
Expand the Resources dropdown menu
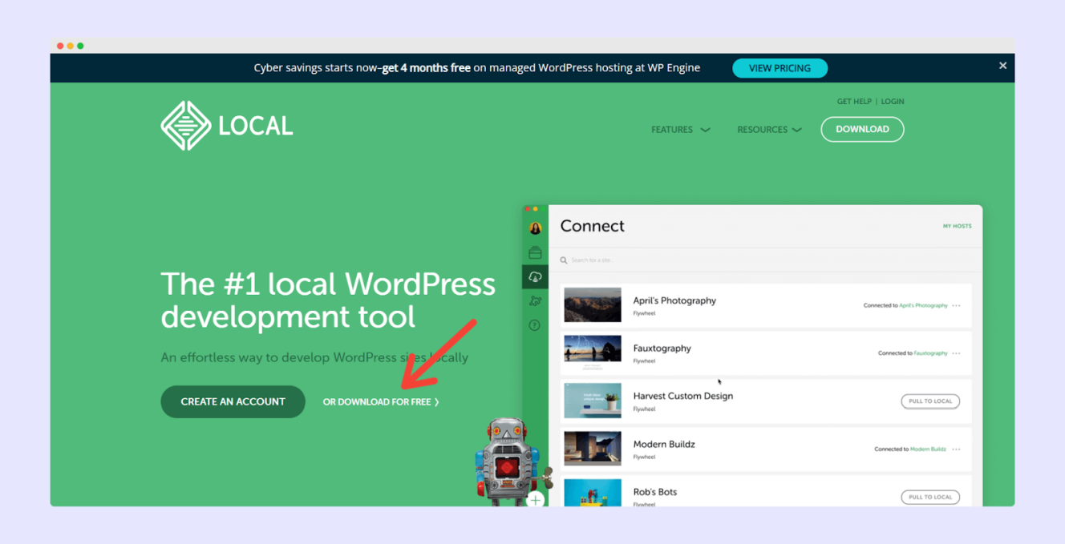coord(769,130)
